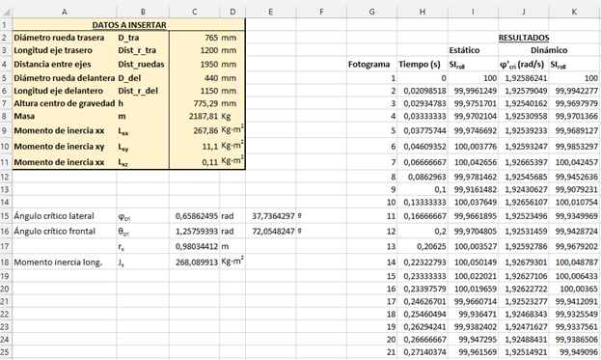Click the 'RESULTADOS' heading cell
The width and height of the screenshot is (601, 360).
coord(524,38)
